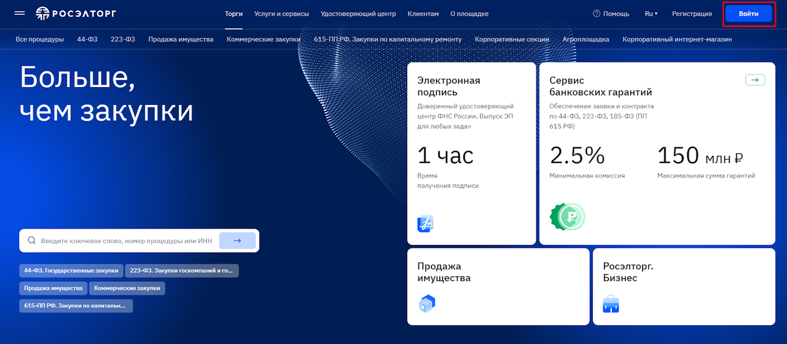Open the Ru language dropdown
Image resolution: width=787 pixels, height=344 pixels.
(651, 13)
